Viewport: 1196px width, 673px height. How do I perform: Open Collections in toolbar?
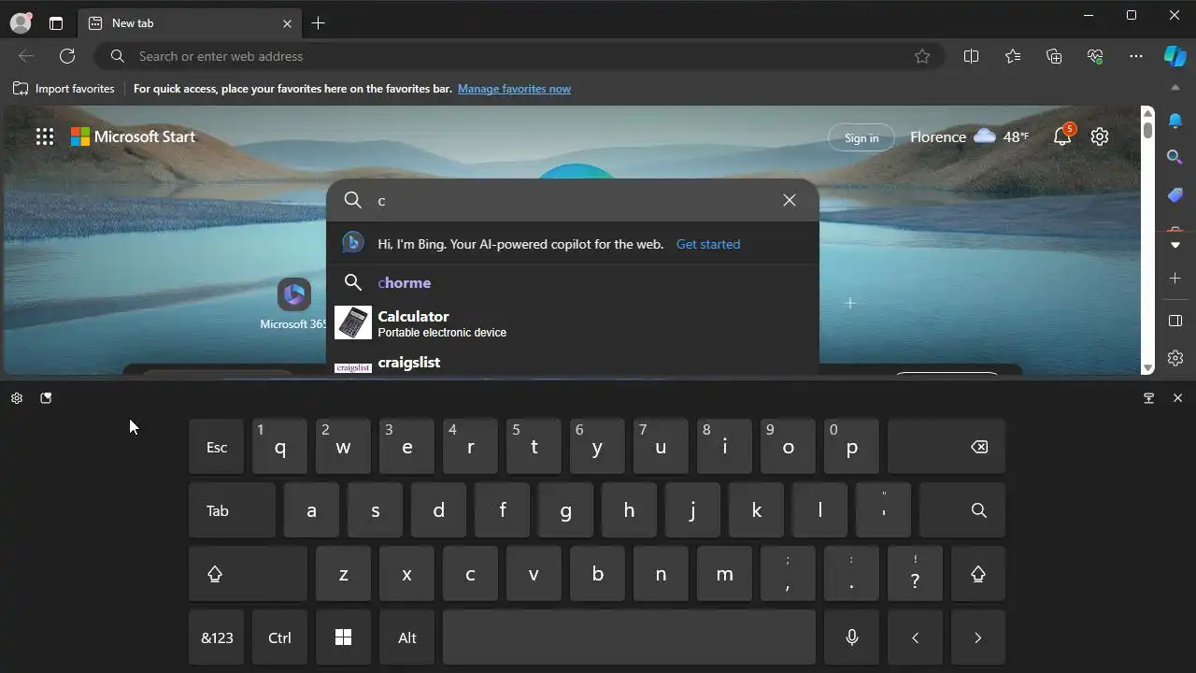point(1054,56)
